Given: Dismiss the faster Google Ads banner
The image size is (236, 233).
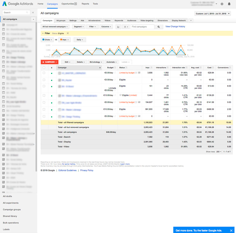Looking at the screenshot, I should point(231,230).
